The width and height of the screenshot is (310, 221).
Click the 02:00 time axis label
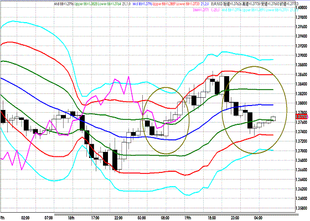click(25, 218)
